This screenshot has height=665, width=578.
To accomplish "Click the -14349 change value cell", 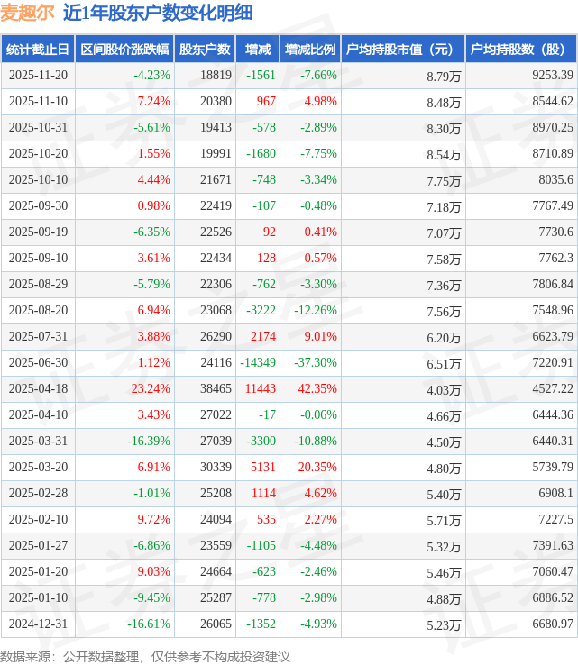I will click(257, 363).
